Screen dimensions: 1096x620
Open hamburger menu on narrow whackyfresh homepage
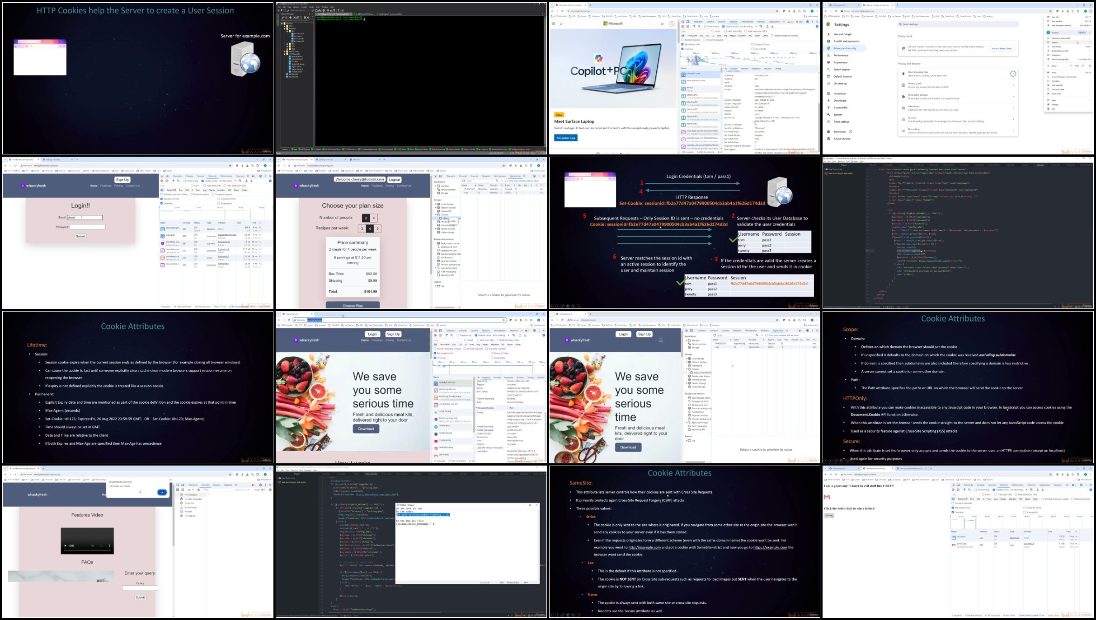[661, 340]
